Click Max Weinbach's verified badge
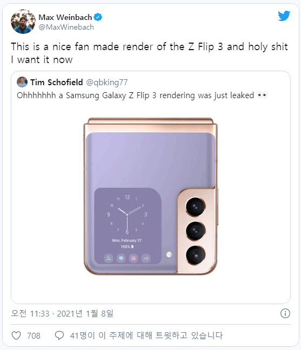301x350 pixels. (x=98, y=17)
